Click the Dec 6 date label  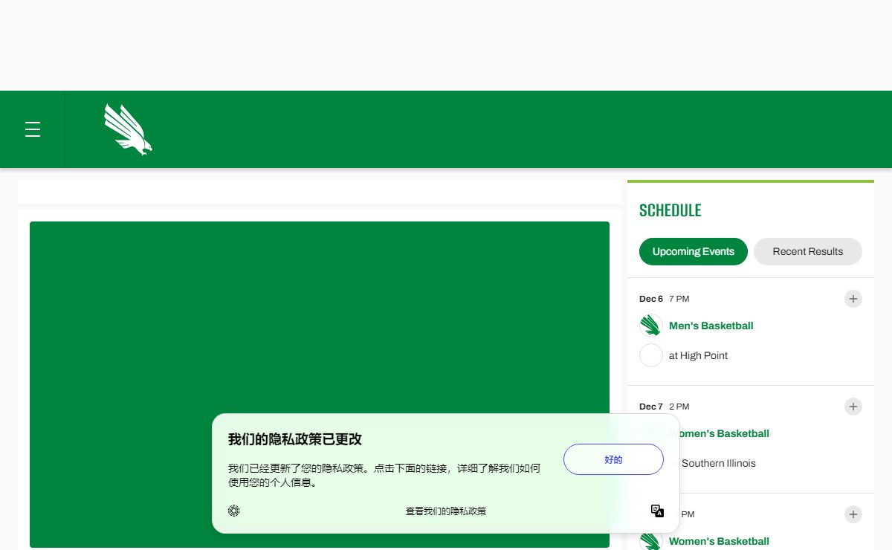click(651, 299)
